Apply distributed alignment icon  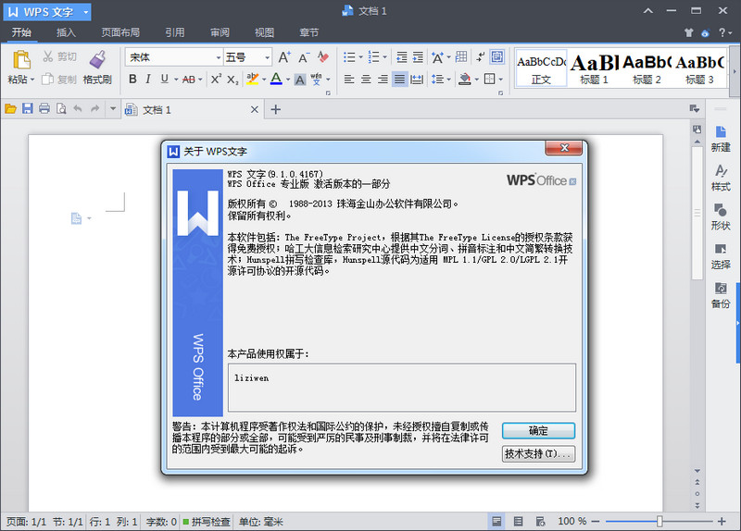tap(416, 79)
